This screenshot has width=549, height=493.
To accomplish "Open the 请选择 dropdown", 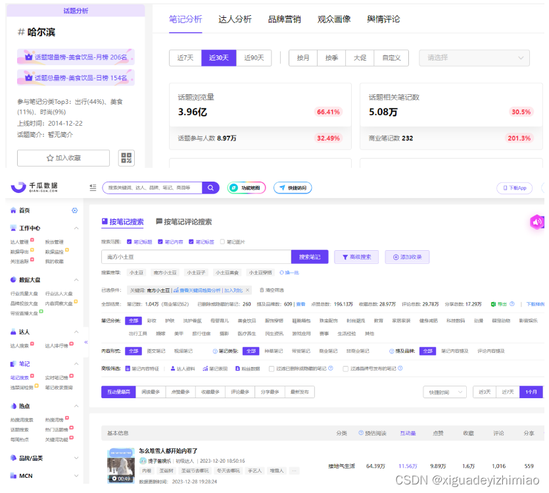I will (474, 58).
